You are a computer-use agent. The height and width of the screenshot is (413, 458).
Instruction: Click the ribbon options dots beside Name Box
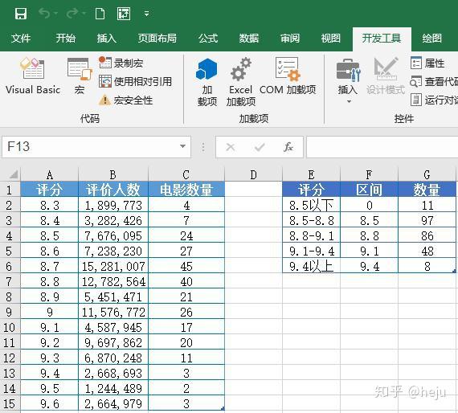click(x=203, y=147)
